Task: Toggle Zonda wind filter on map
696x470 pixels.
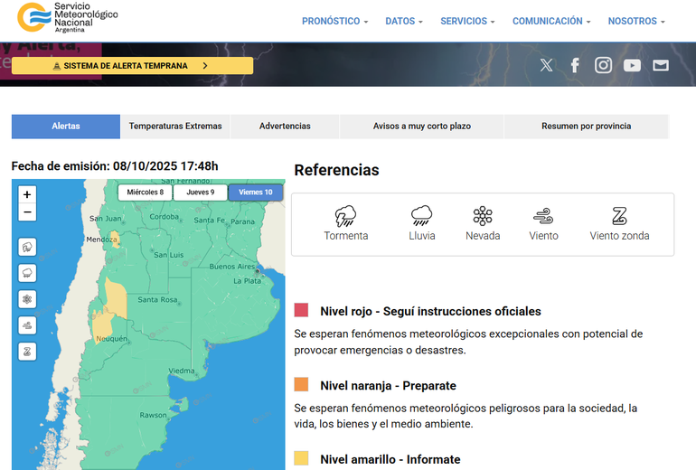Action: [27, 352]
